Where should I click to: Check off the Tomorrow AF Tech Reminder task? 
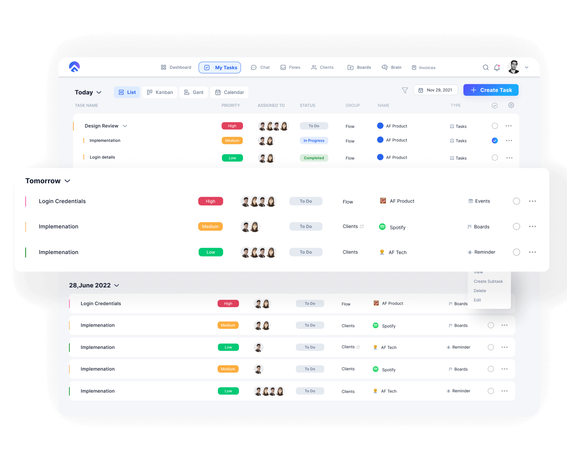point(516,252)
